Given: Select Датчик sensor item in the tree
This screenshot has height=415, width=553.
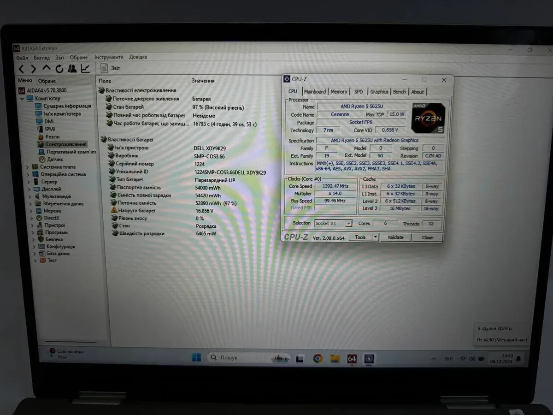Looking at the screenshot, I should tap(55, 159).
